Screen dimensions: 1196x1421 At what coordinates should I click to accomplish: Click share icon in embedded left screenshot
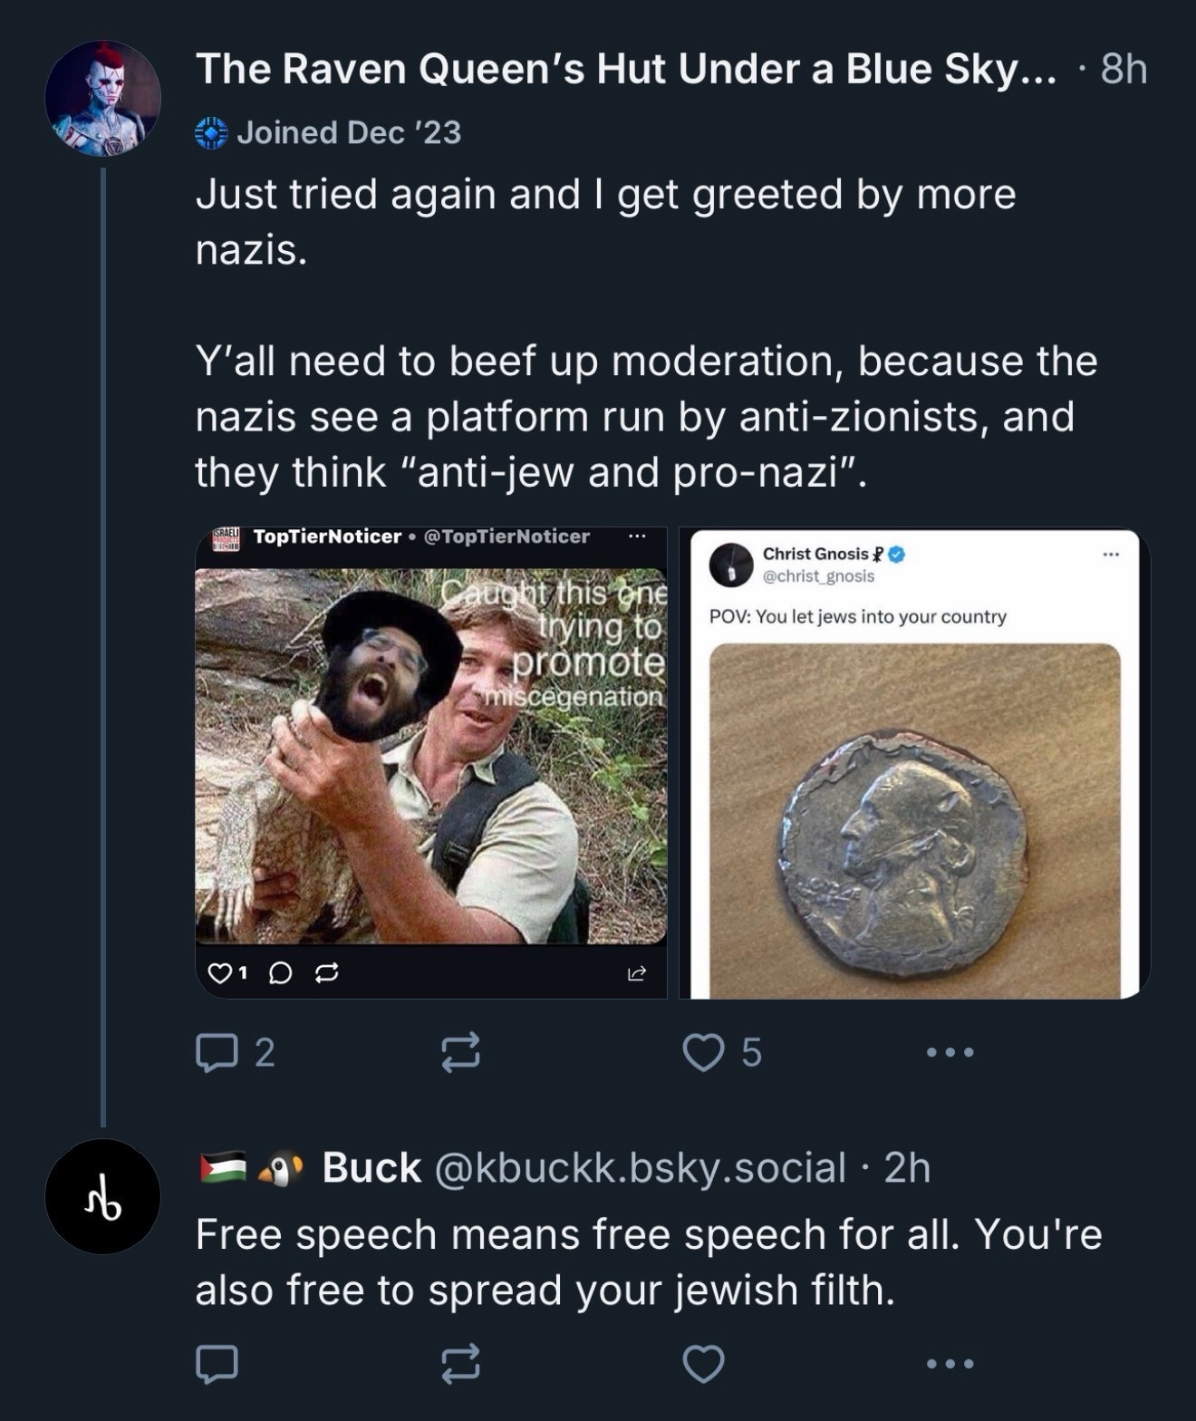point(637,973)
